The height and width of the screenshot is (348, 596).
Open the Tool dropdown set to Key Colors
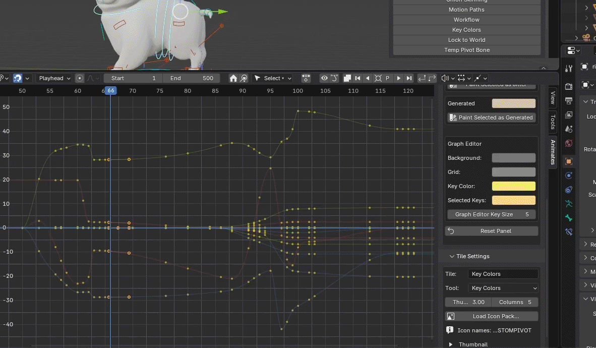coord(503,288)
